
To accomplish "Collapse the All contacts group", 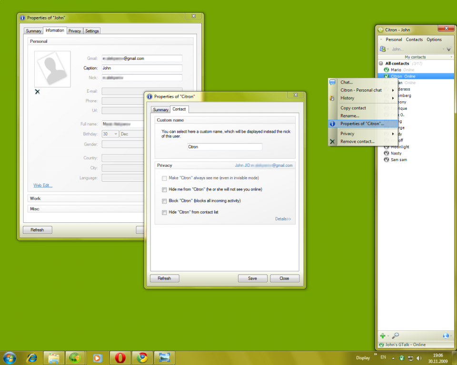I will [x=381, y=63].
